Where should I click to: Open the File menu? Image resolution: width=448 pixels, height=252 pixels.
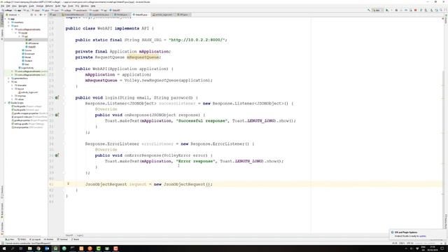[3, 6]
